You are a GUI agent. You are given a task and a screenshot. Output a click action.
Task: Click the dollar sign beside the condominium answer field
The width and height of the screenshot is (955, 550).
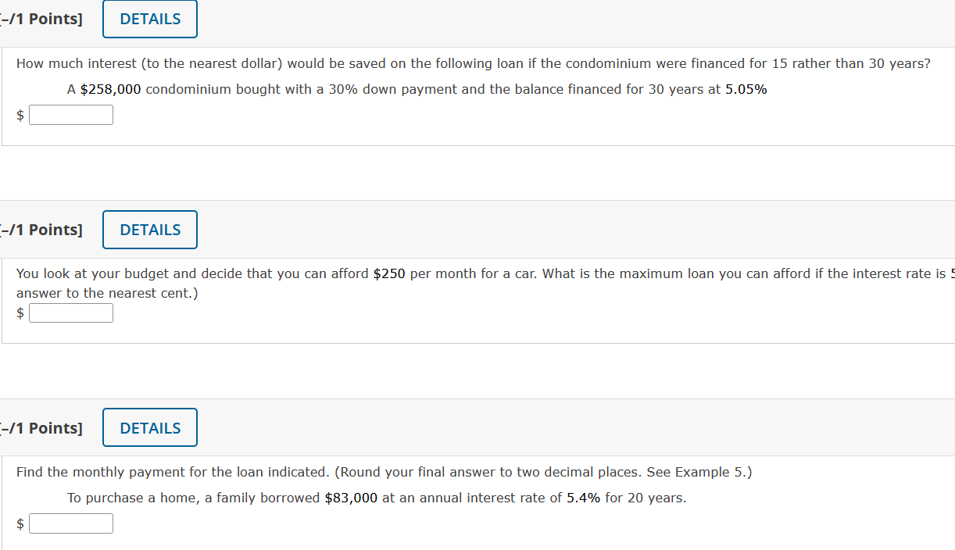coord(20,115)
